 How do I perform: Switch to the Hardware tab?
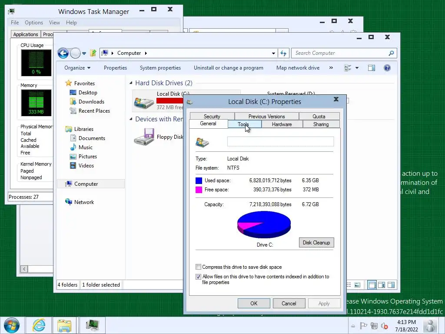[282, 124]
